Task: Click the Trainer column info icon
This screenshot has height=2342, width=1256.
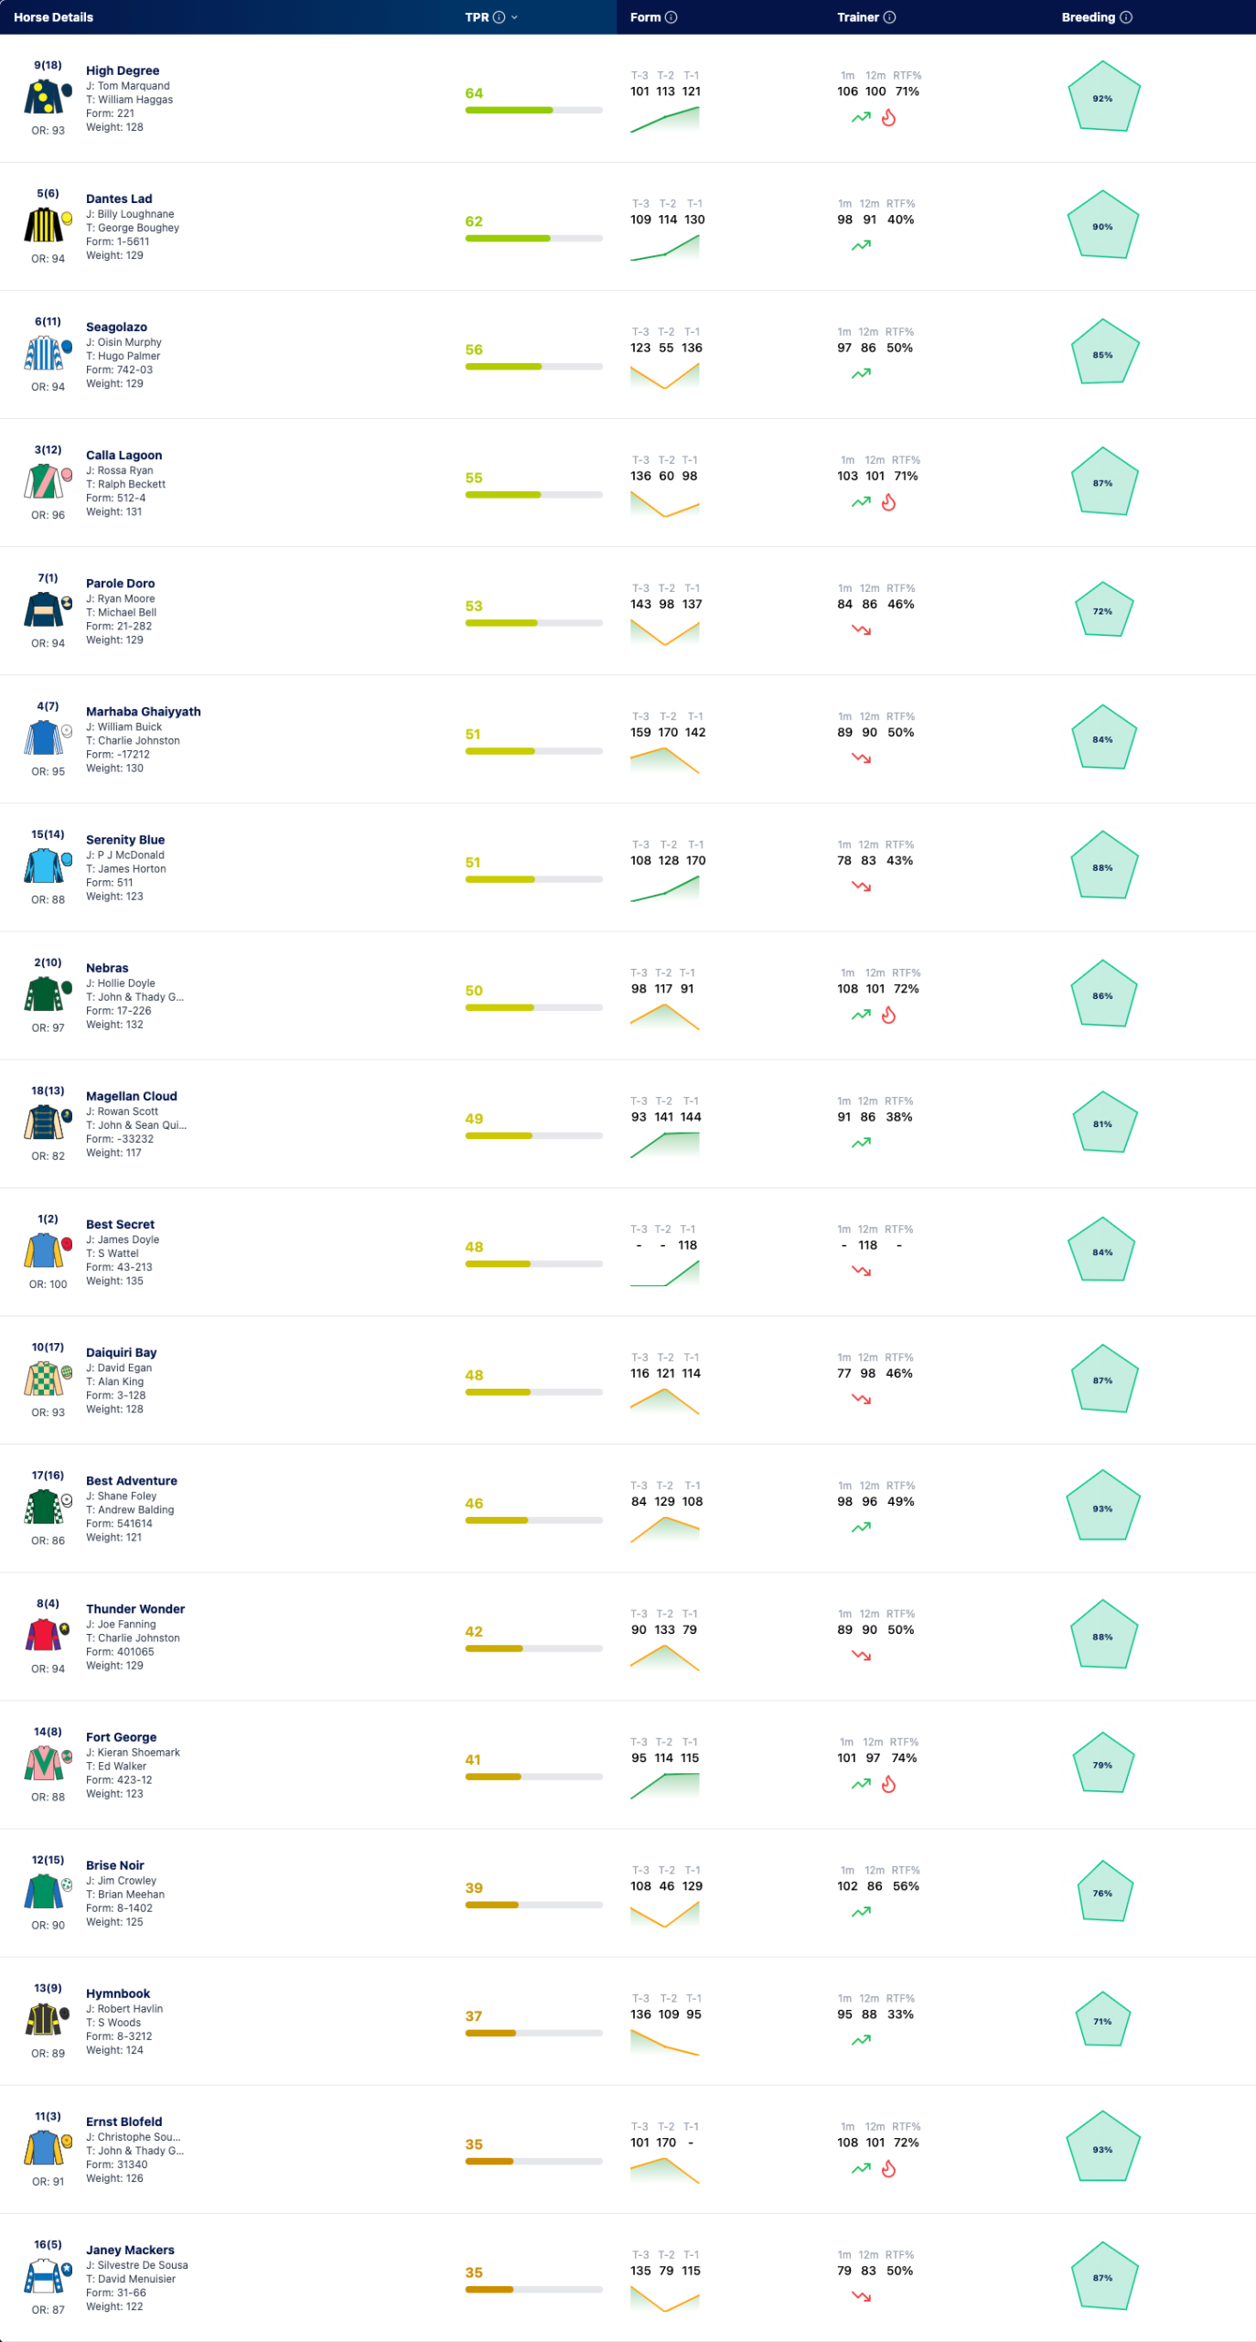Action: pos(889,17)
